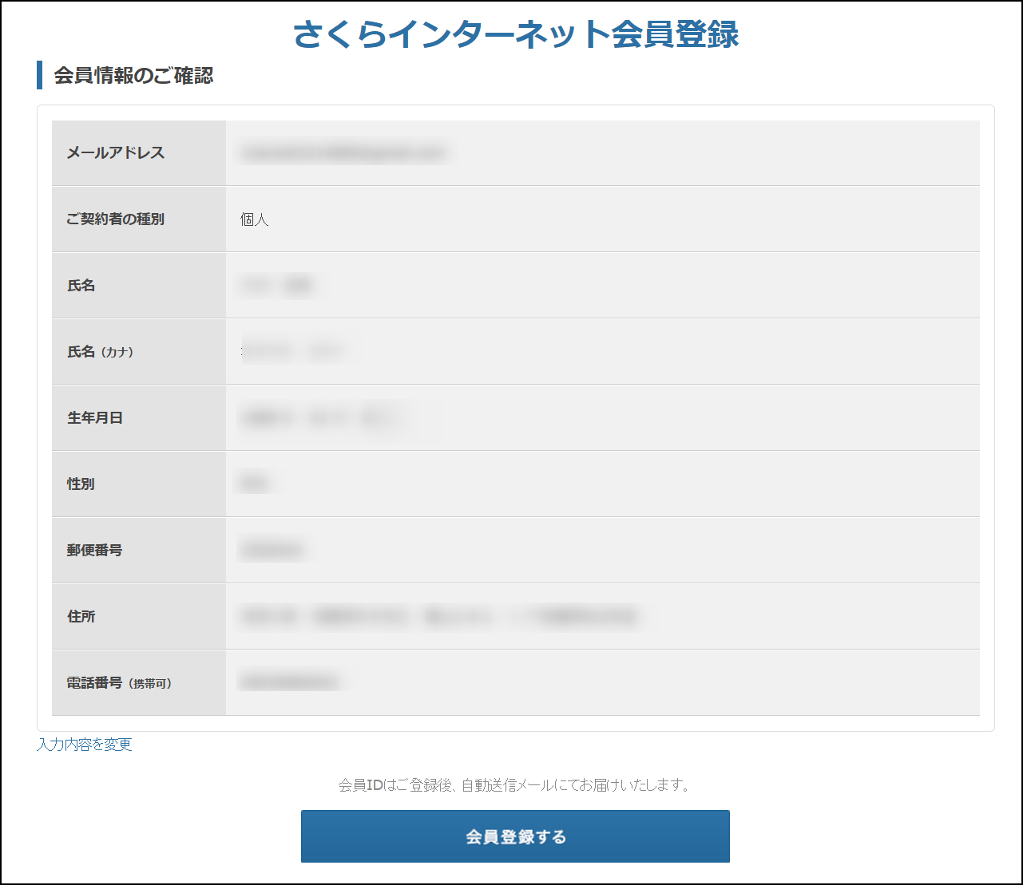Click the blurred phone number value

pyautogui.click(x=288, y=682)
